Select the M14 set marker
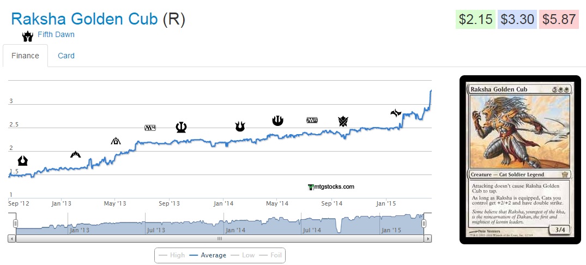The image size is (586, 265). [150, 128]
